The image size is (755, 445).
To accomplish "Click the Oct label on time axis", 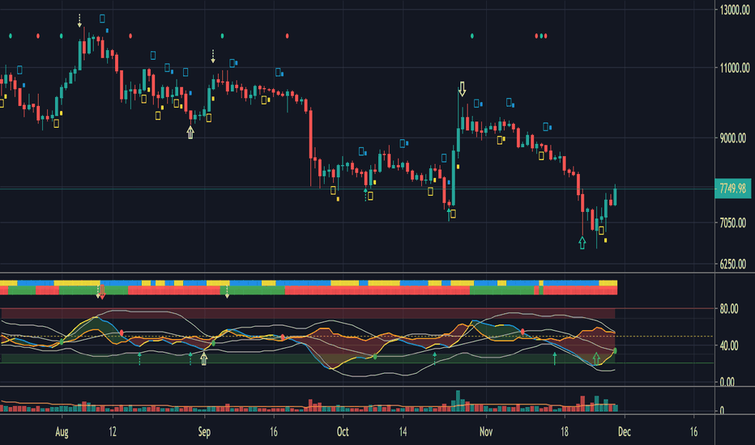I will (343, 431).
